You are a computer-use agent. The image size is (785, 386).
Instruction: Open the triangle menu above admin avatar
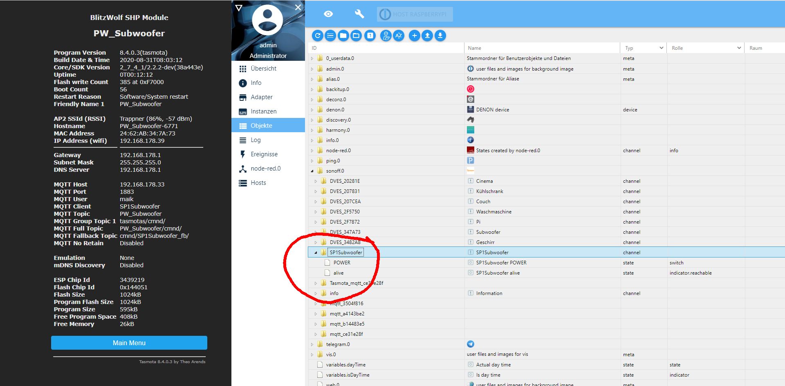[x=239, y=8]
